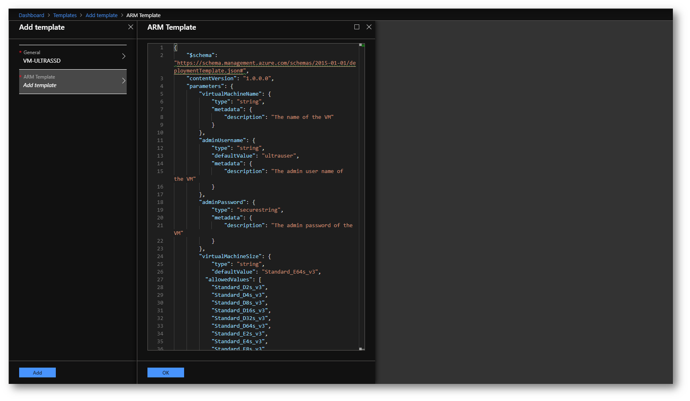Click line number 1 in the gutter
The height and width of the screenshot is (401, 690).
coord(162,48)
